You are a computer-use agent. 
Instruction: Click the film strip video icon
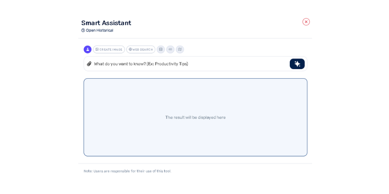coord(161,49)
